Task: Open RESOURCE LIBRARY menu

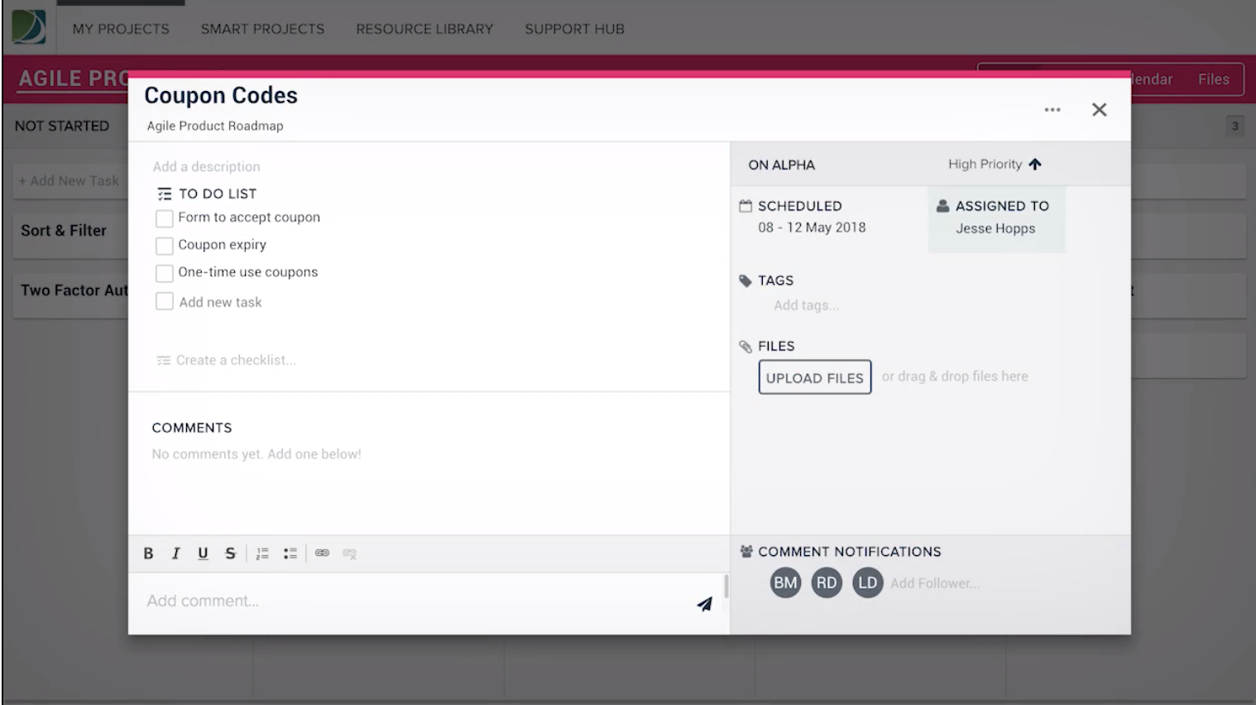Action: click(x=424, y=29)
